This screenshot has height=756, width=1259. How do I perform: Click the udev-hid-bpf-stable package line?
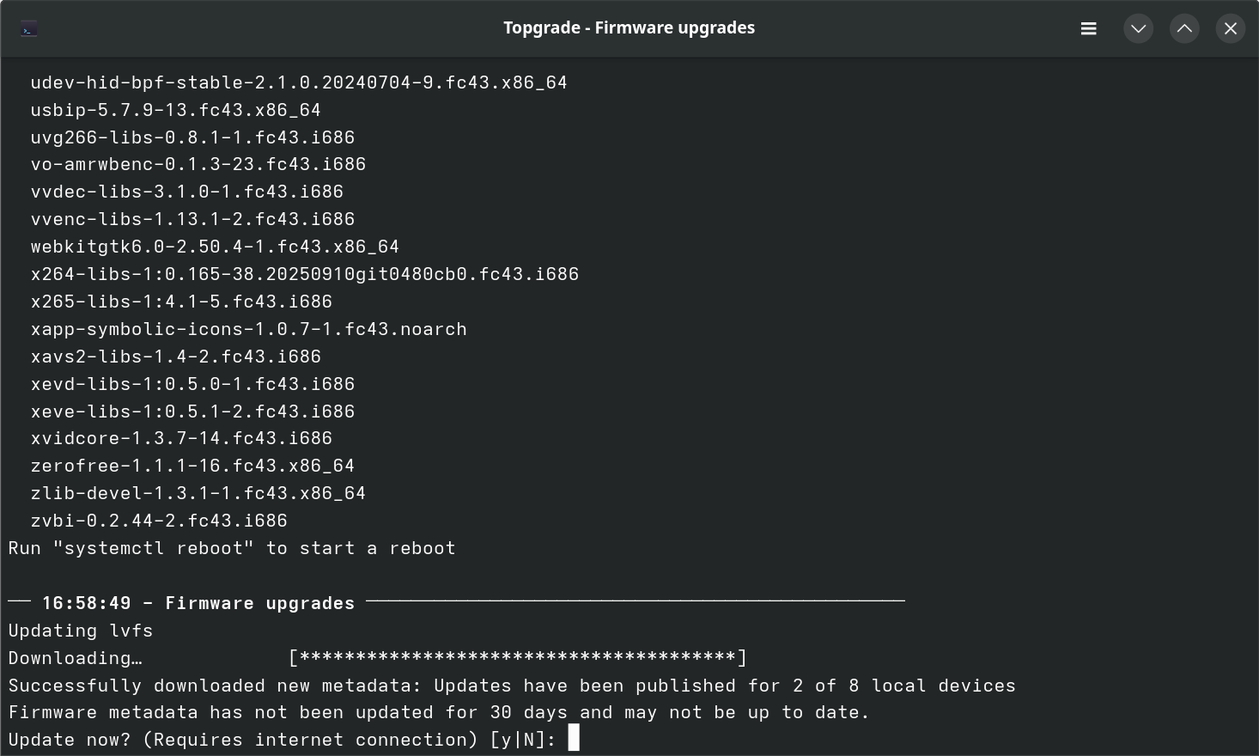pyautogui.click(x=299, y=82)
